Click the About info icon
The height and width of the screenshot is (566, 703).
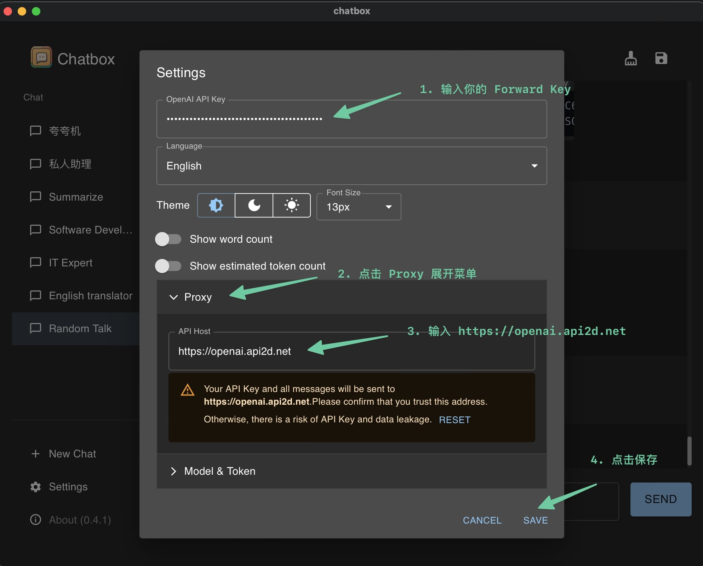click(35, 520)
